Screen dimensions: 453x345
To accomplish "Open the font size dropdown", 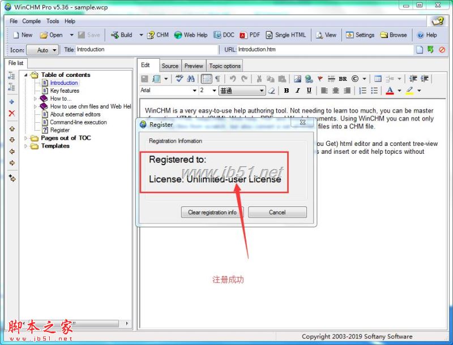I will point(215,90).
